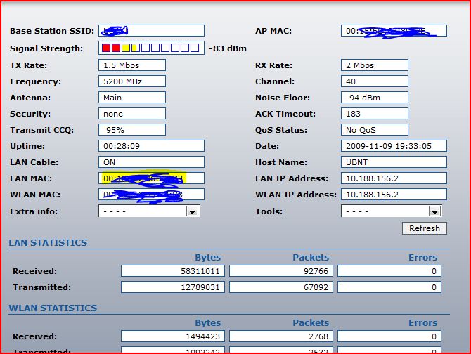Click WLAN received errors field

pyautogui.click(x=389, y=336)
